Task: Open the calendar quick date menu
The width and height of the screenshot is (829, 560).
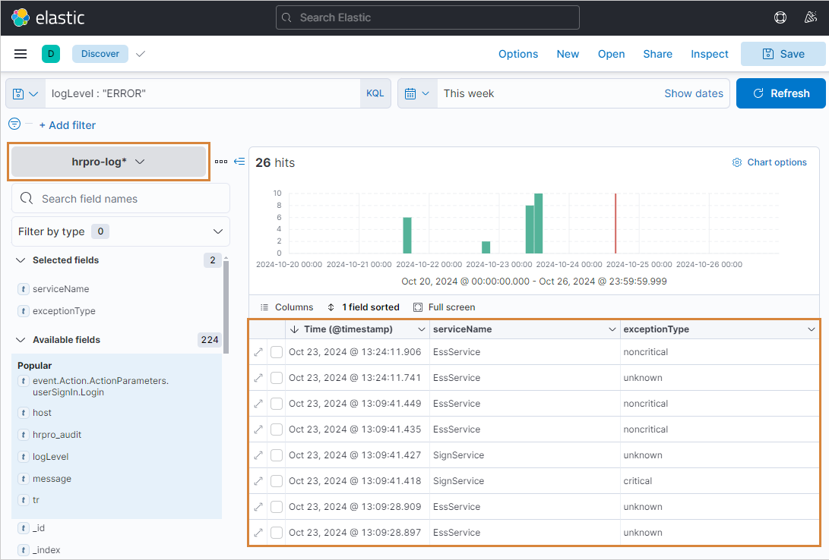Action: pos(417,93)
